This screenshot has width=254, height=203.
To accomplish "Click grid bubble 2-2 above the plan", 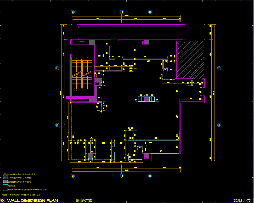I will pos(121,12).
